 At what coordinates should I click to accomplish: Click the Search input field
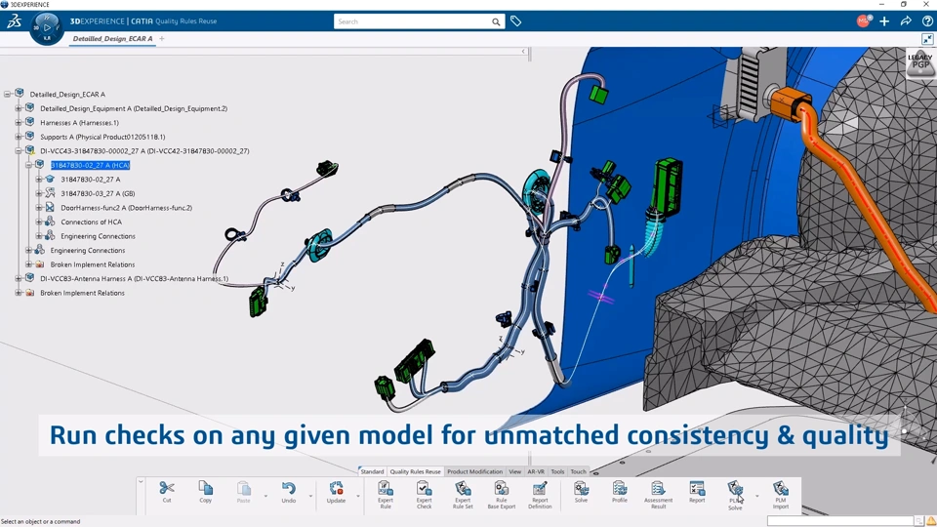pyautogui.click(x=414, y=22)
